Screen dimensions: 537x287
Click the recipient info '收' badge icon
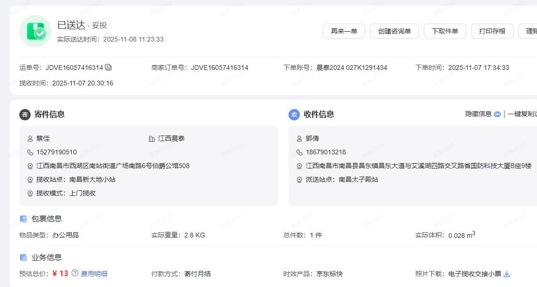[294, 114]
